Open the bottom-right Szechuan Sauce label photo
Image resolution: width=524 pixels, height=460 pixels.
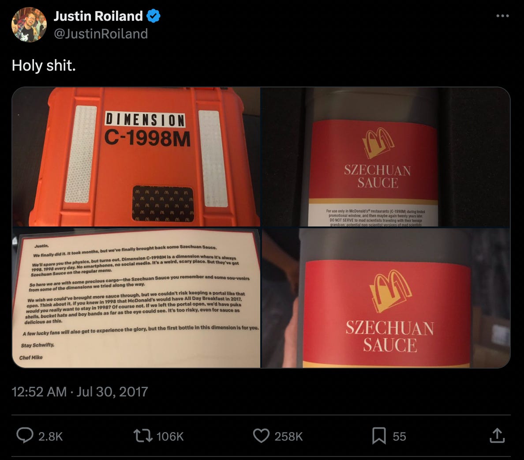pyautogui.click(x=386, y=298)
